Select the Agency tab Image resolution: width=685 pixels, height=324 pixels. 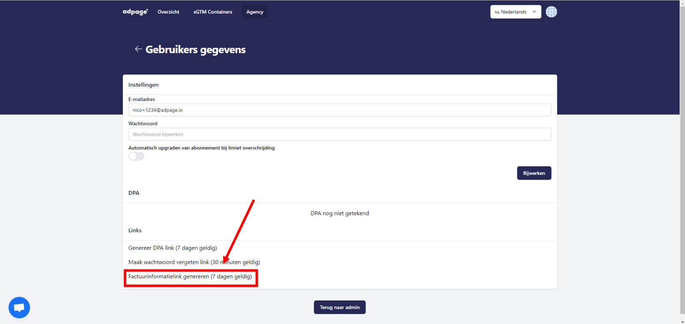255,12
